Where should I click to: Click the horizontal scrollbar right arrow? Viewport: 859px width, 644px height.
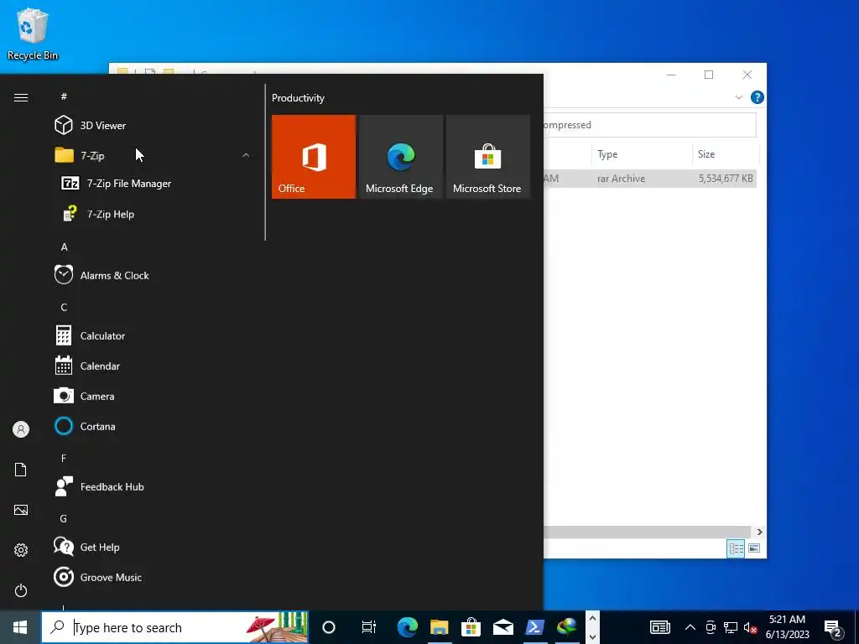[x=759, y=532]
